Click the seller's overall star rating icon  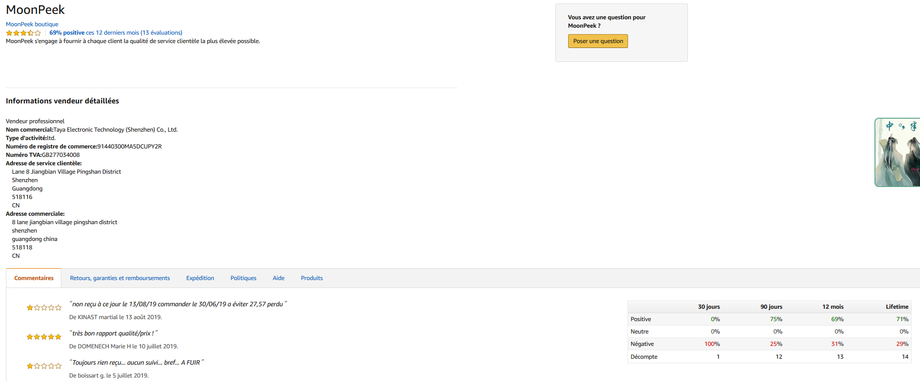tap(23, 33)
